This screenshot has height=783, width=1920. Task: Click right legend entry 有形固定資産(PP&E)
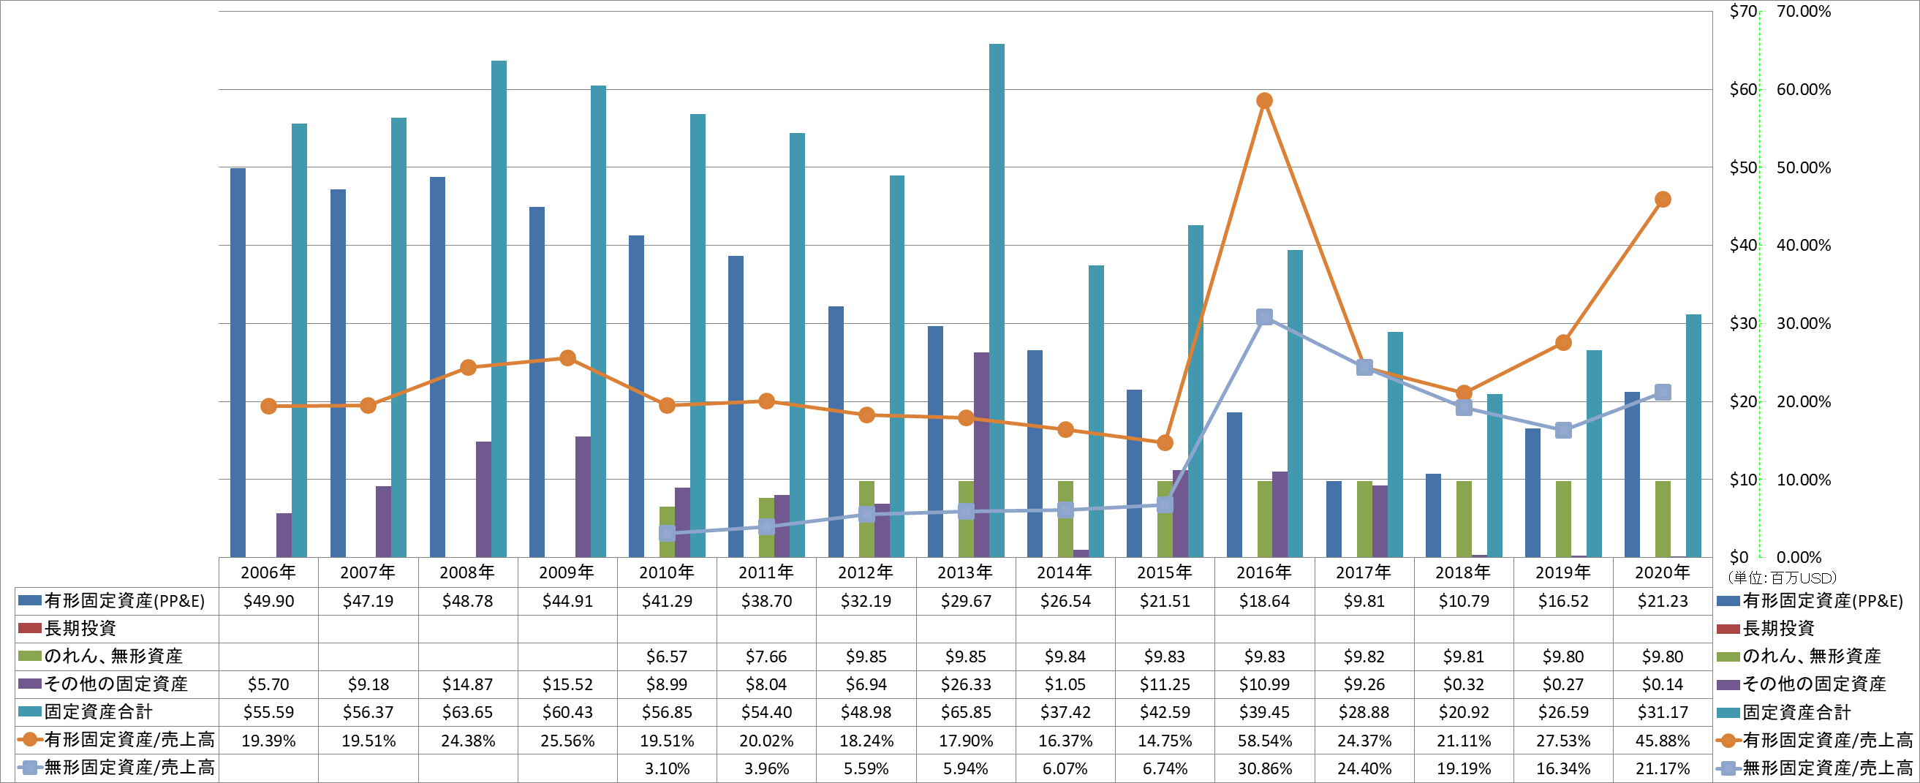coord(1810,601)
